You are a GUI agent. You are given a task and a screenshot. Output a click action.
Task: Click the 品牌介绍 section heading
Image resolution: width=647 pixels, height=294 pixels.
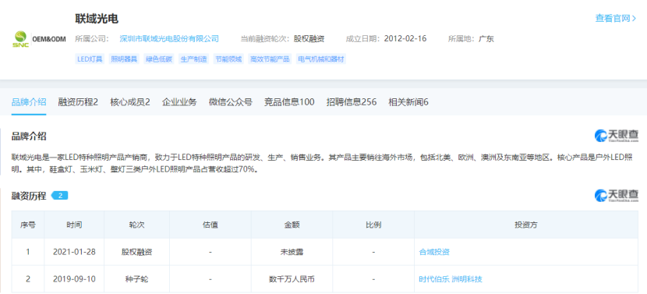[x=29, y=136]
